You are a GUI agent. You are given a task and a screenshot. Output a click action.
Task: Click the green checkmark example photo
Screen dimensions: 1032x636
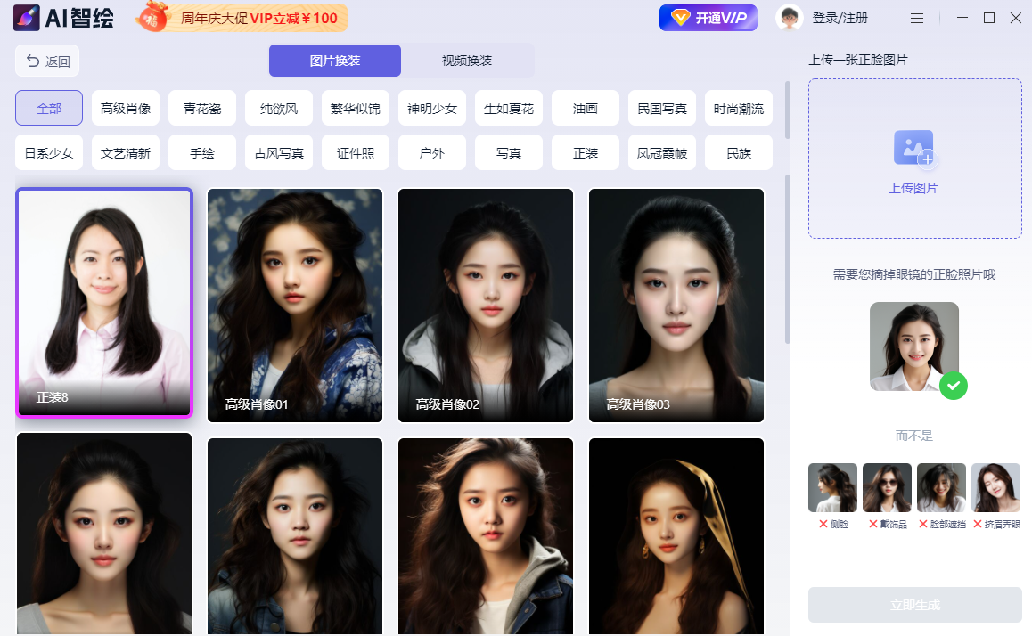pos(914,347)
